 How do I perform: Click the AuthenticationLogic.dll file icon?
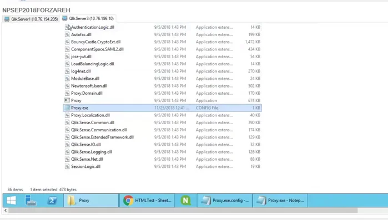click(67, 27)
